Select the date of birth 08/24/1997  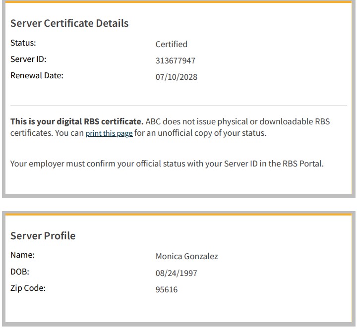tap(176, 273)
